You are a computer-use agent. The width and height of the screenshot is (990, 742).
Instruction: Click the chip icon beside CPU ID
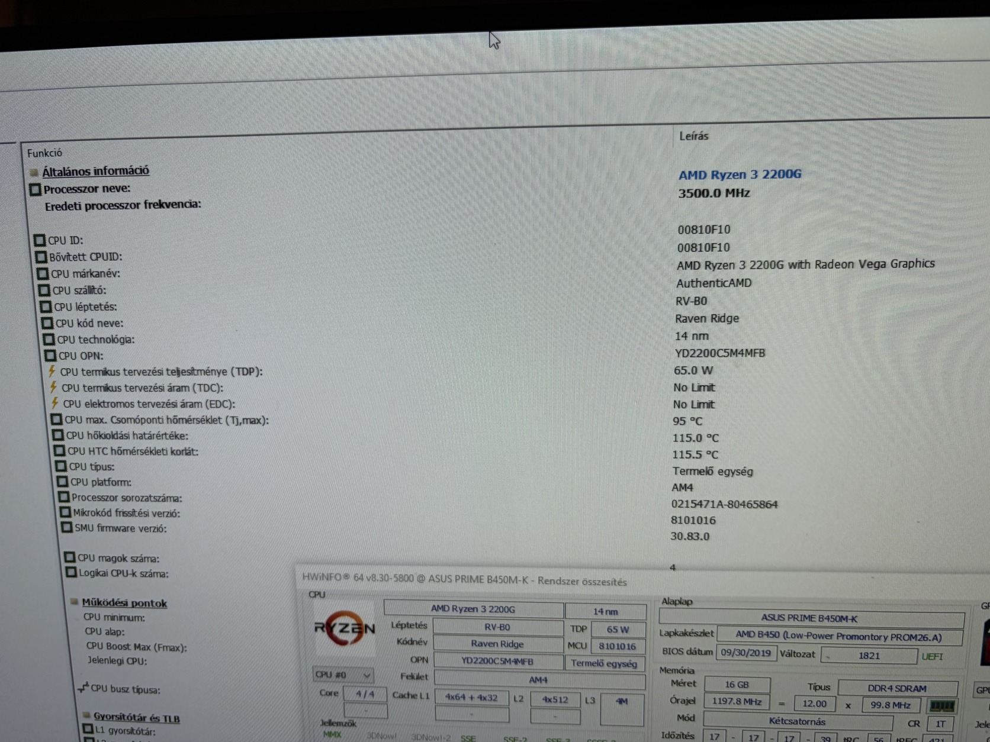(40, 240)
